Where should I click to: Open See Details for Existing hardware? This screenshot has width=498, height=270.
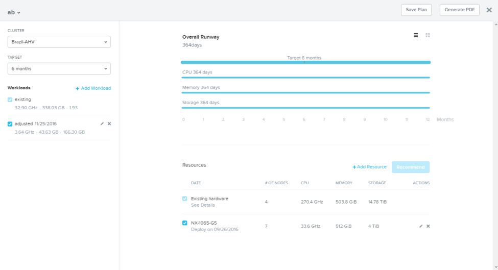[x=203, y=205]
